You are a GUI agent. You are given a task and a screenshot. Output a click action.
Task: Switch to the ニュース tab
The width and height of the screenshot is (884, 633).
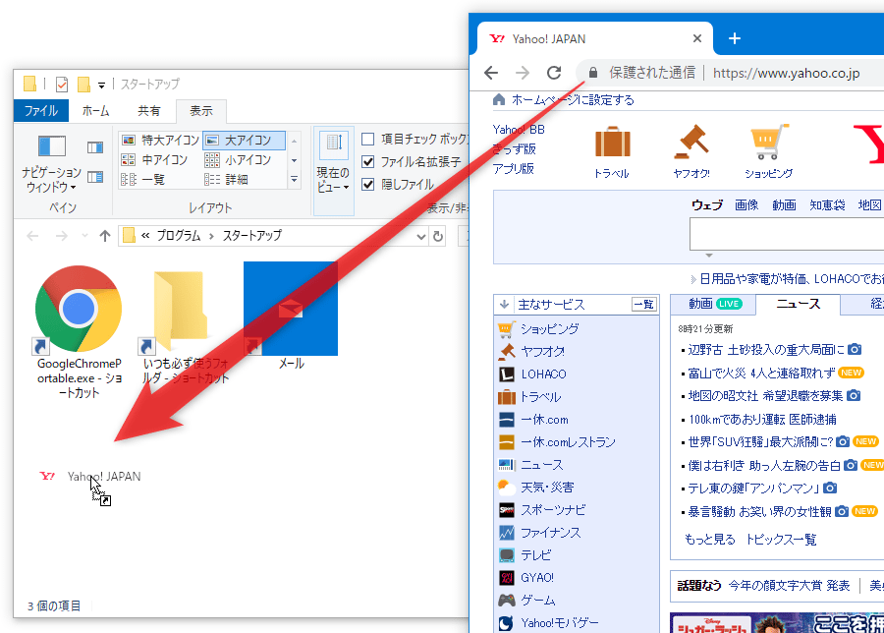click(798, 304)
